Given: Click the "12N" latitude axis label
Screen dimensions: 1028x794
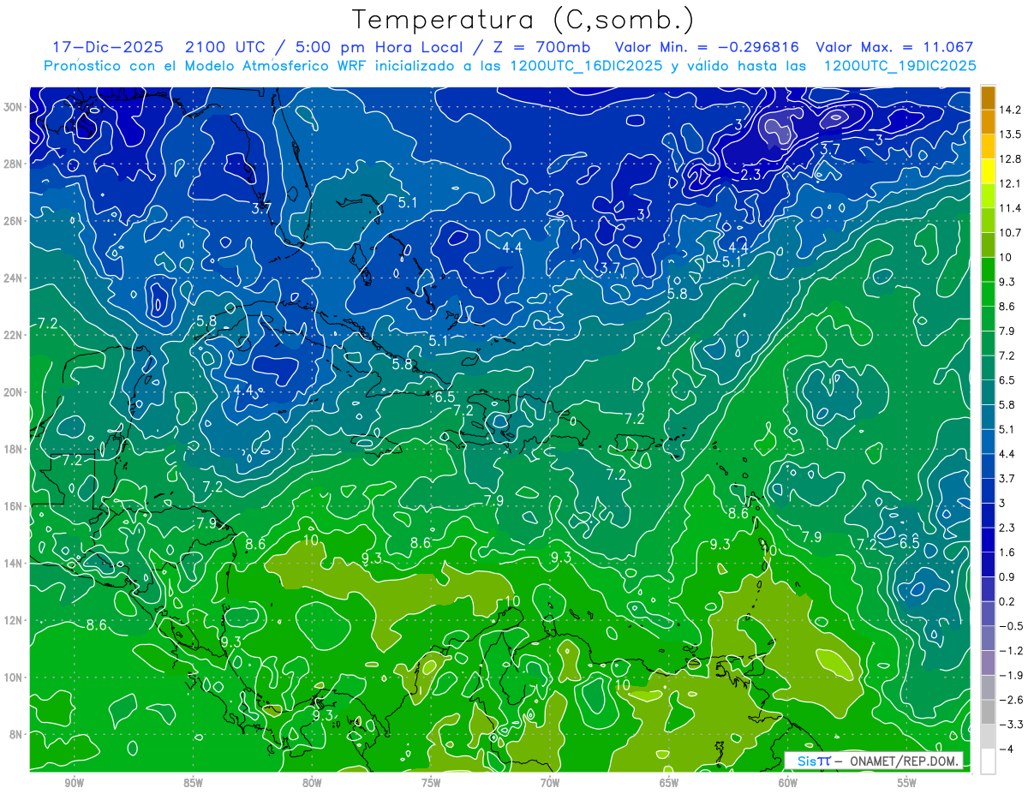Looking at the screenshot, I should pos(13,620).
